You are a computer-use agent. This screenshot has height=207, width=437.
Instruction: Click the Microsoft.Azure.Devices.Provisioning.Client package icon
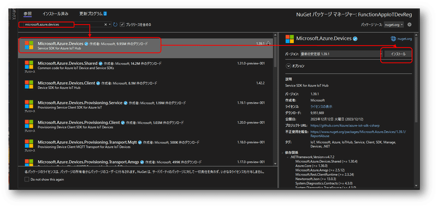[x=29, y=124]
